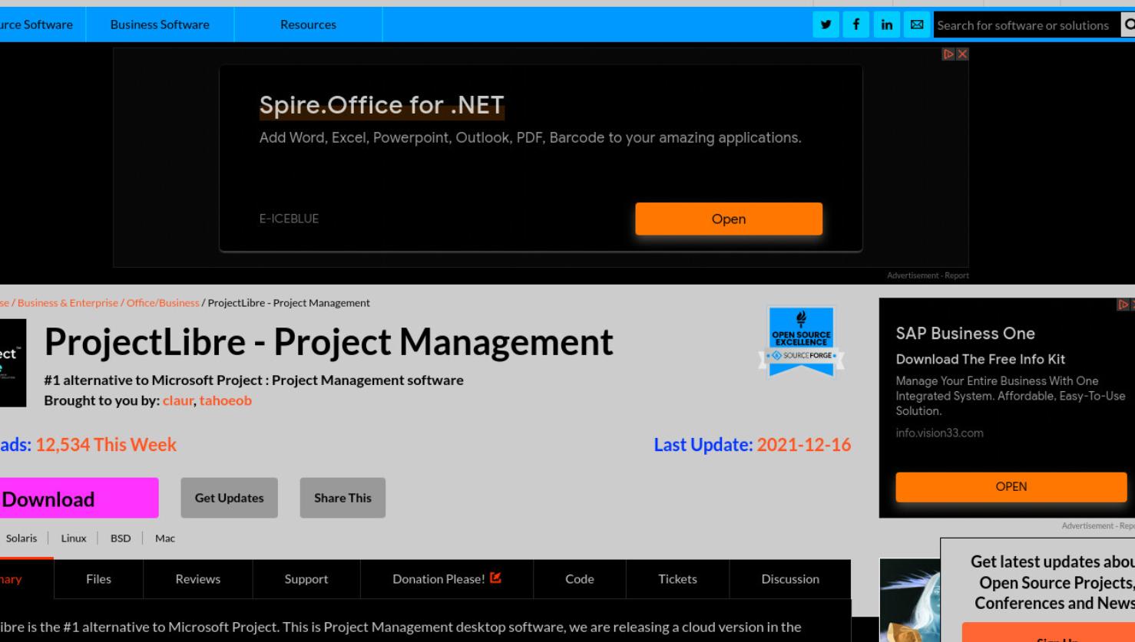Click the ProjectLibre - Project Management heading
1135x642 pixels.
click(x=329, y=342)
